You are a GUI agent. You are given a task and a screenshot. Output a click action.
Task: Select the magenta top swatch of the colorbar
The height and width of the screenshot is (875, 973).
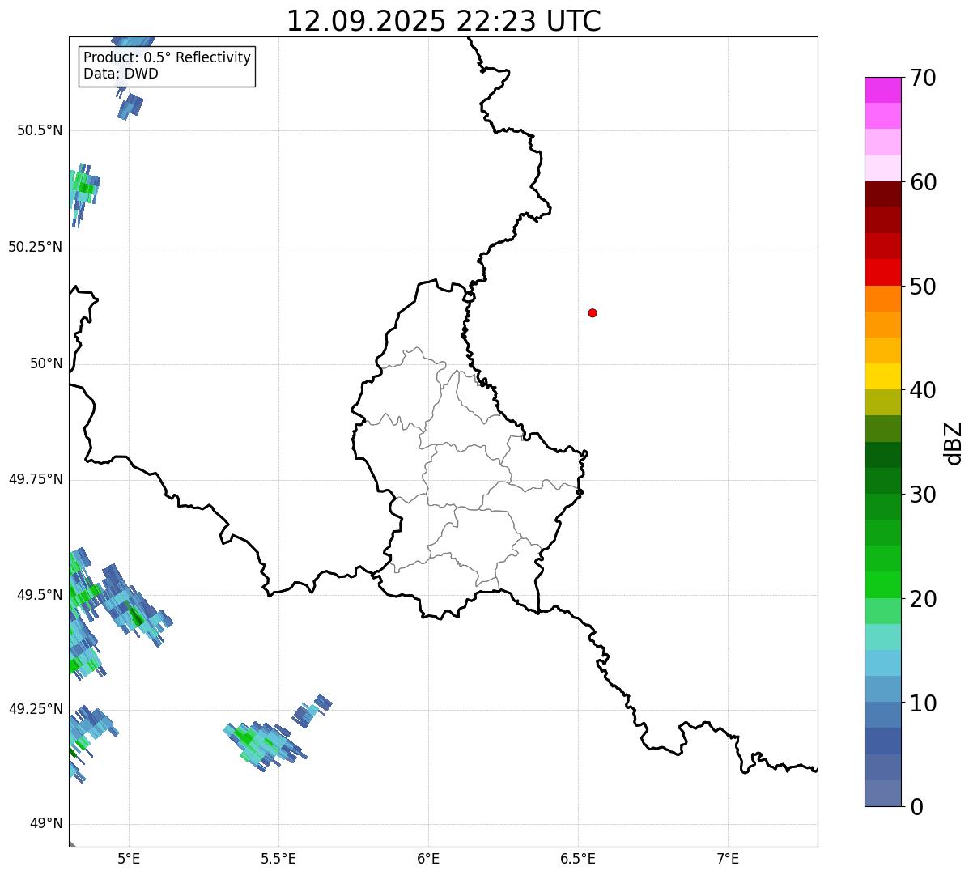[882, 90]
